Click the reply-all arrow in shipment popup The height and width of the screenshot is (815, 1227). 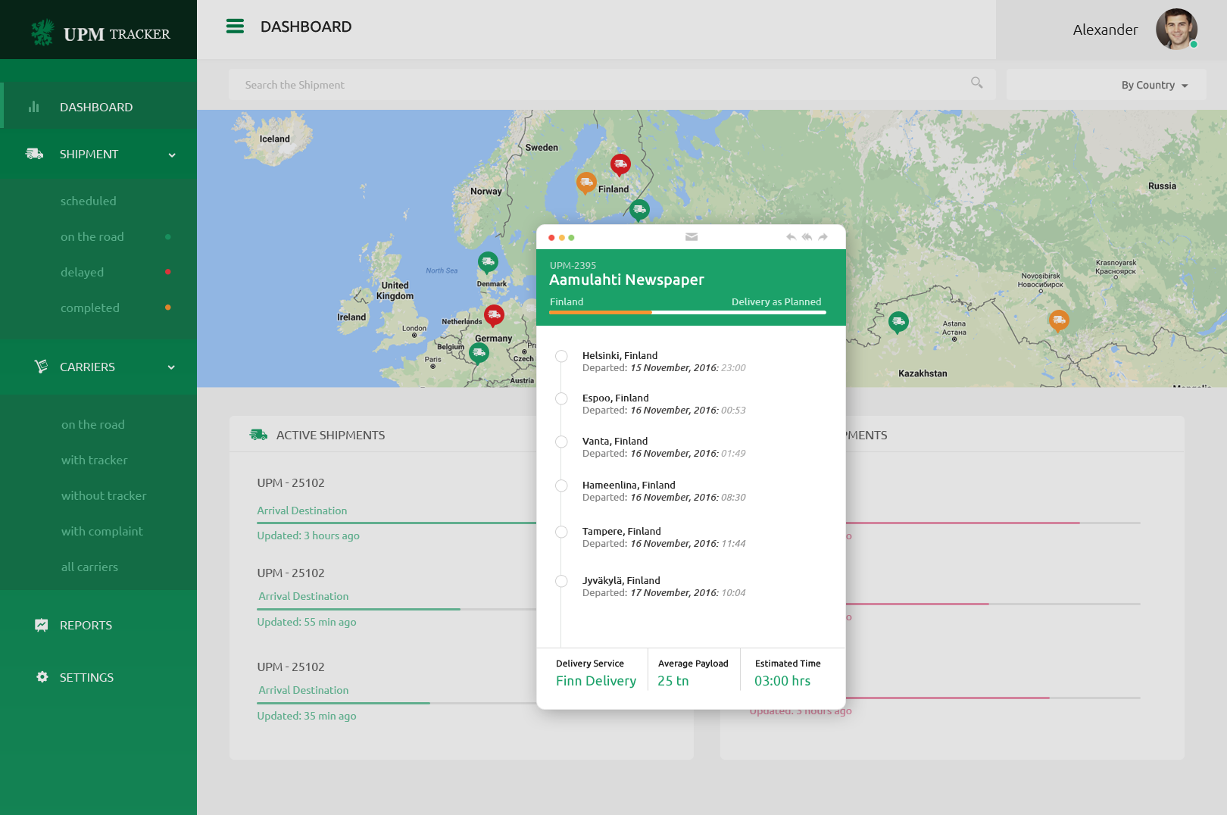point(807,237)
